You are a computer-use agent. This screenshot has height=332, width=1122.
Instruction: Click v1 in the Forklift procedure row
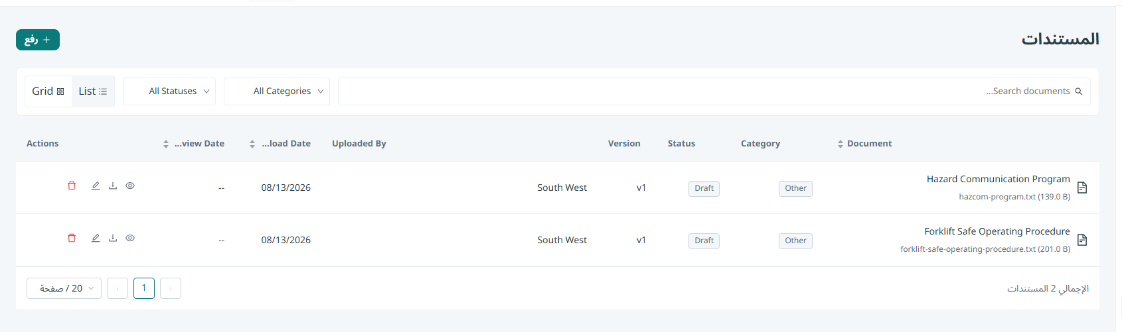641,240
